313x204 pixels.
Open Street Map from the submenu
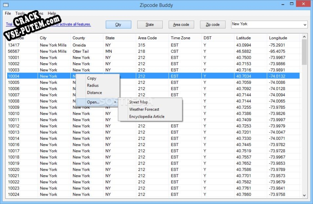pos(139,102)
